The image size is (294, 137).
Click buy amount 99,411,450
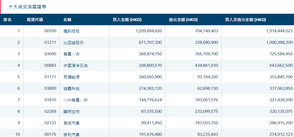click(152, 123)
